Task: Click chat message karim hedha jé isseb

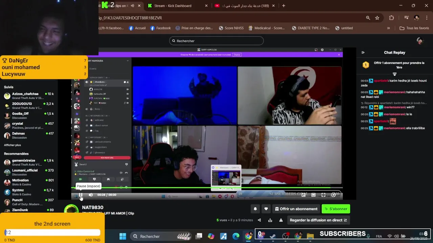Action: 394,83
